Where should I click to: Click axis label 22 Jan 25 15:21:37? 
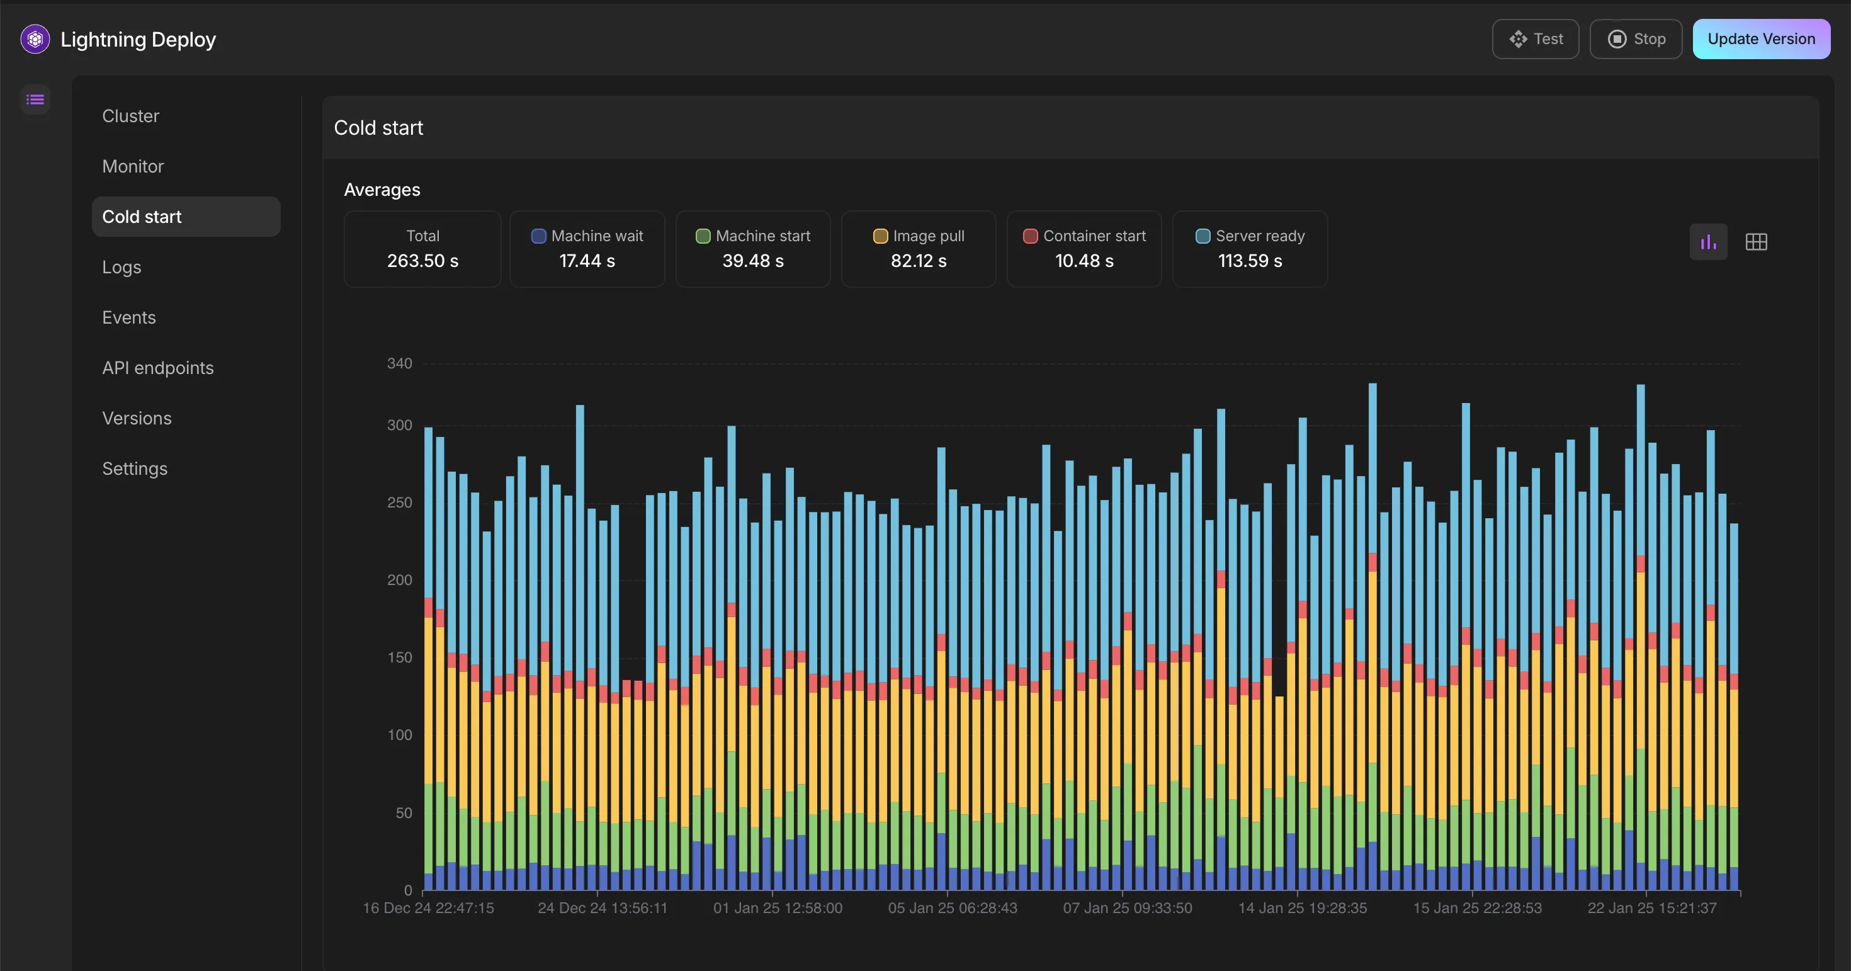pyautogui.click(x=1653, y=908)
